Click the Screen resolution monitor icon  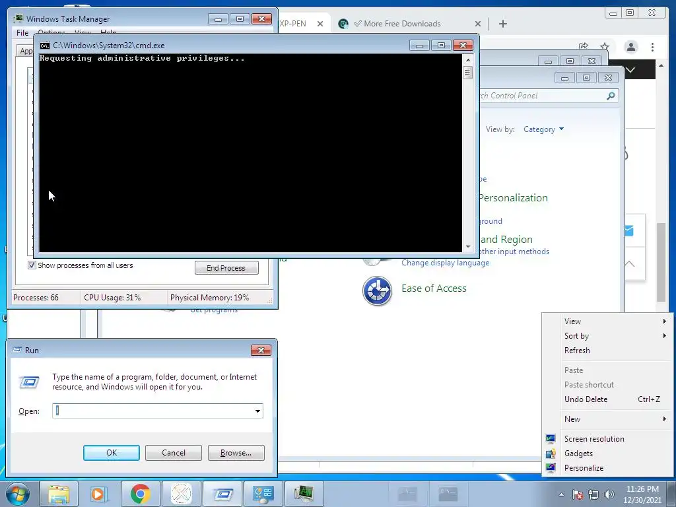point(551,439)
